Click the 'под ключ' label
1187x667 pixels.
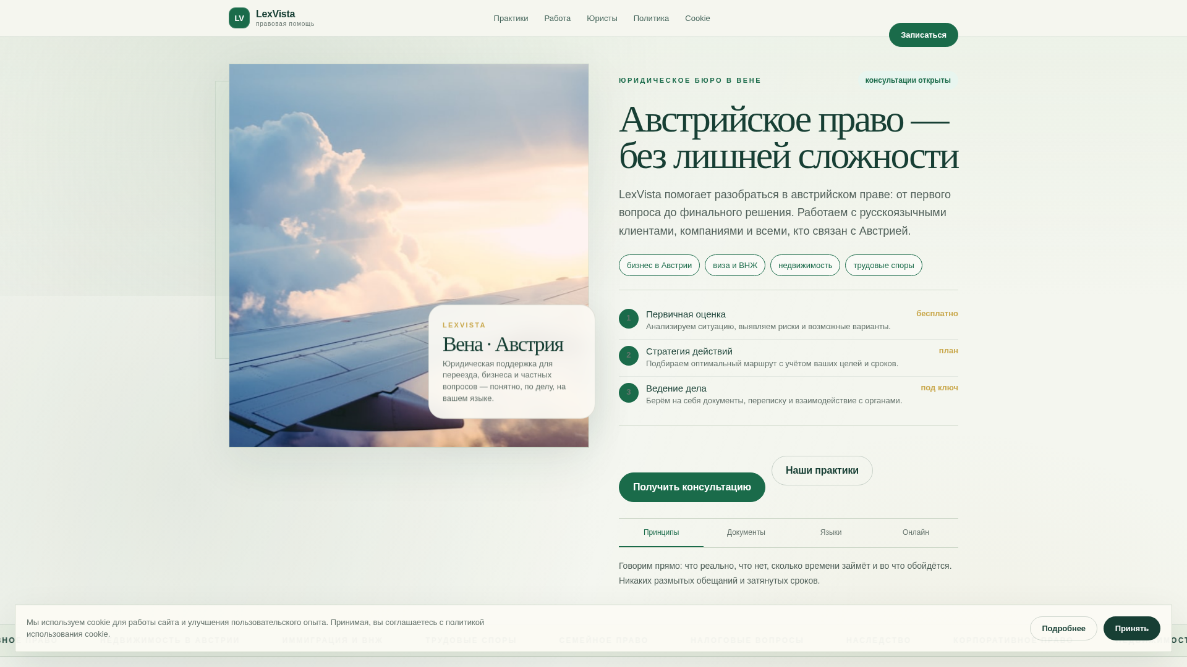pyautogui.click(x=939, y=388)
